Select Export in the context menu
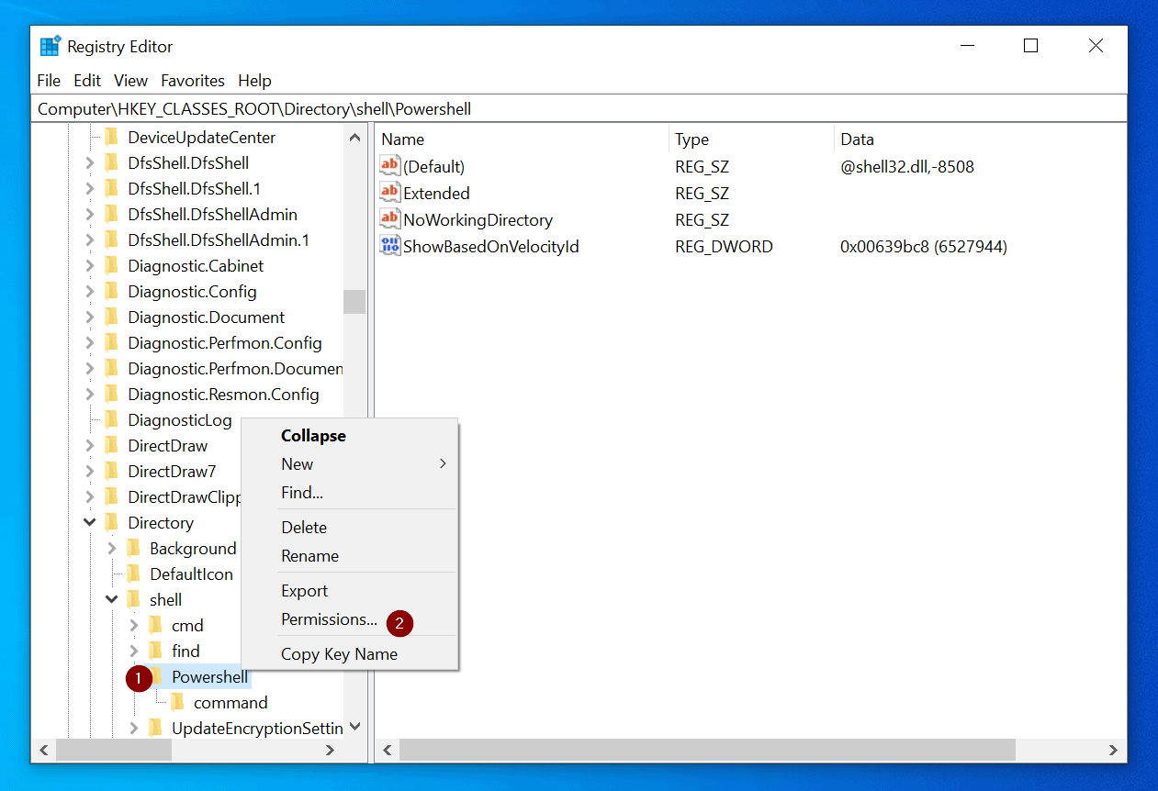 coord(350,591)
